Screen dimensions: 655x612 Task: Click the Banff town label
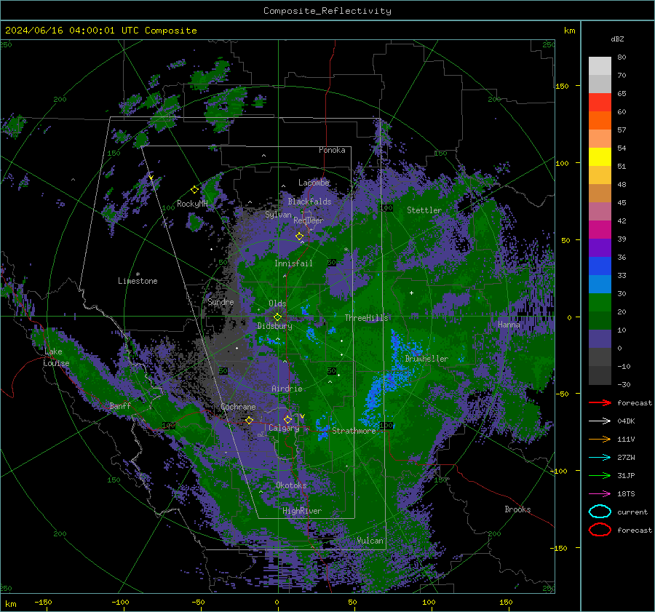pyautogui.click(x=120, y=406)
